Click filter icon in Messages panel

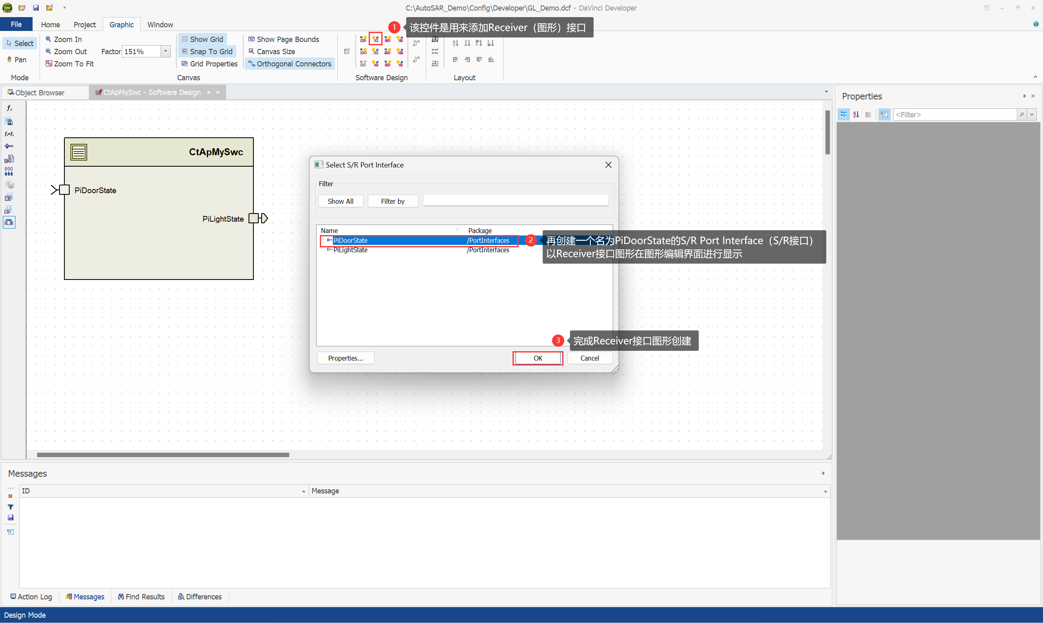tap(11, 507)
